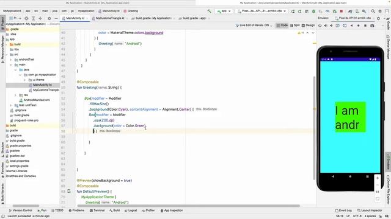This screenshot has width=391, height=219.
Task: Take emulator screenshot with camera icon
Action: point(372,26)
